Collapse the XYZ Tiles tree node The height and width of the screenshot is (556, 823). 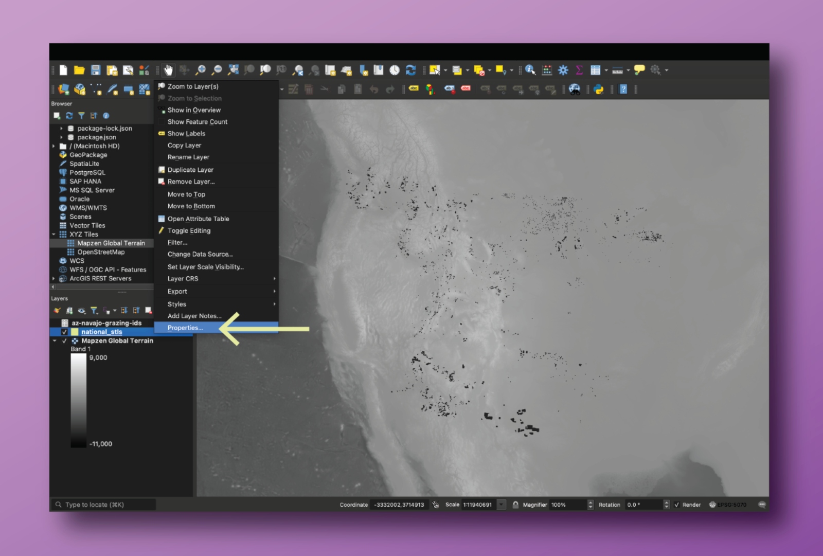coord(54,235)
